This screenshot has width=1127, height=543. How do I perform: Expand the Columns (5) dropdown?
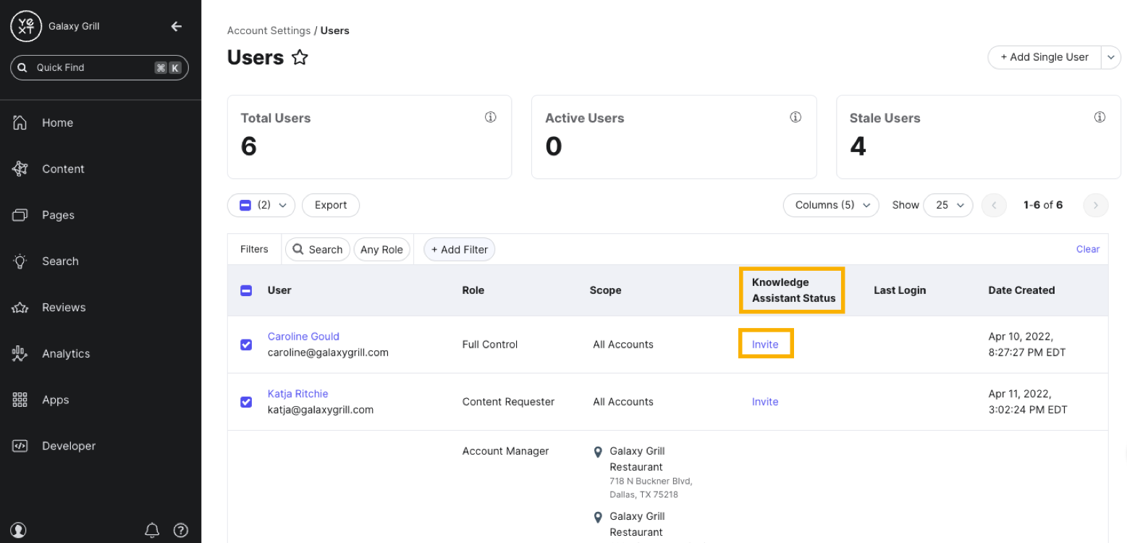point(831,205)
